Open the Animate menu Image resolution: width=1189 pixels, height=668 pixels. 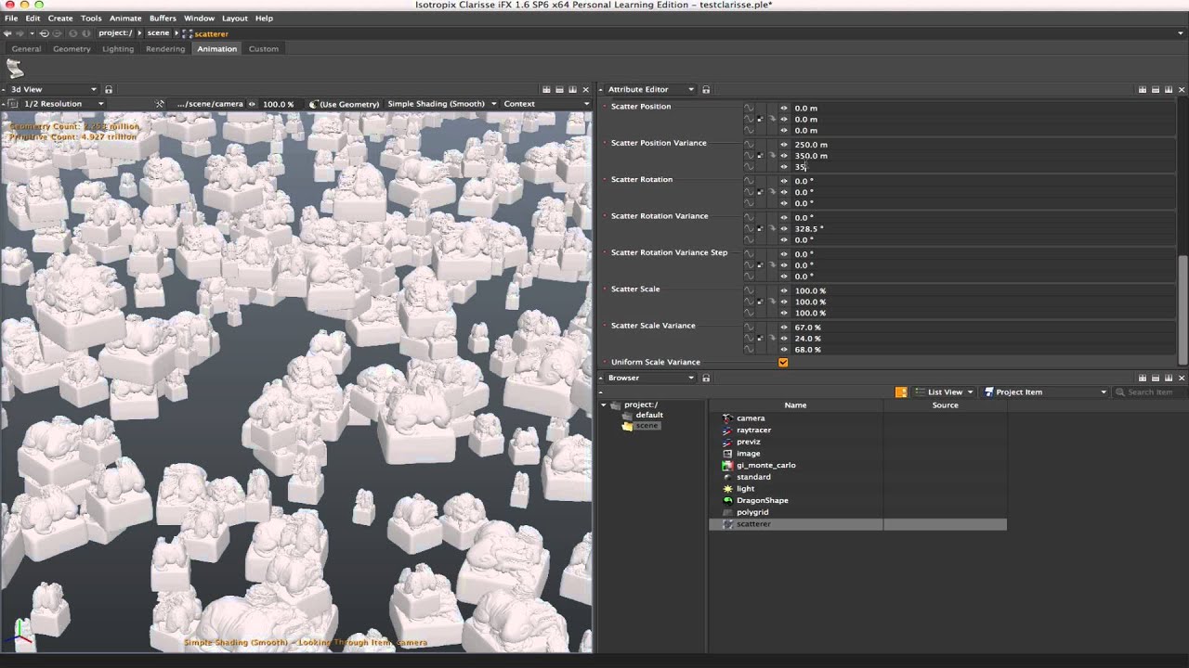pos(125,18)
